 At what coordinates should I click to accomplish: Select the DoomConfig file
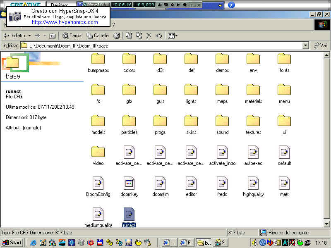click(x=98, y=187)
